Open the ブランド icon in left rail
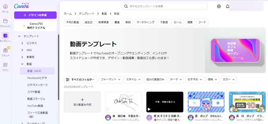 point(5,50)
